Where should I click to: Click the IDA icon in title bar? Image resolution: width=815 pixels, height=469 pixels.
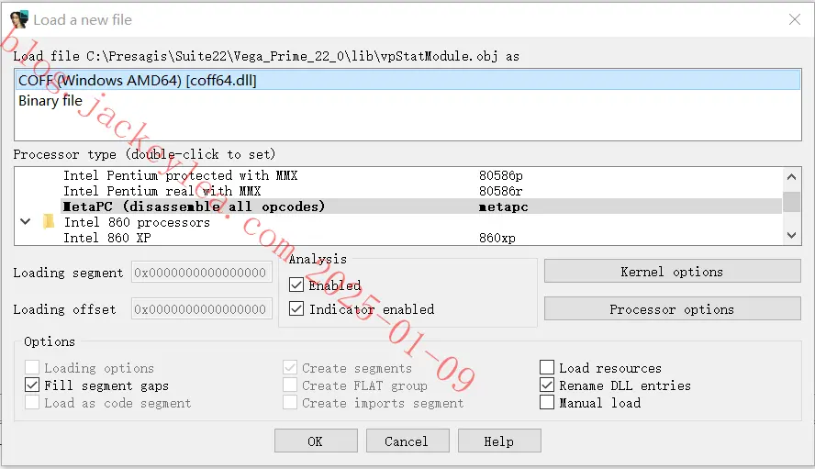tap(19, 19)
